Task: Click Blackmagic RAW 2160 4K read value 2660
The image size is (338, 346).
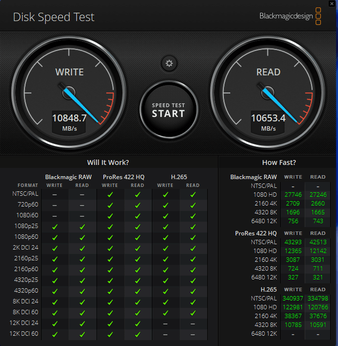Action: 318,203
